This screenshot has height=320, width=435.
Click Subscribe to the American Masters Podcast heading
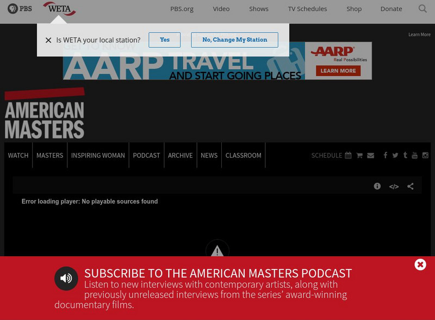218,273
